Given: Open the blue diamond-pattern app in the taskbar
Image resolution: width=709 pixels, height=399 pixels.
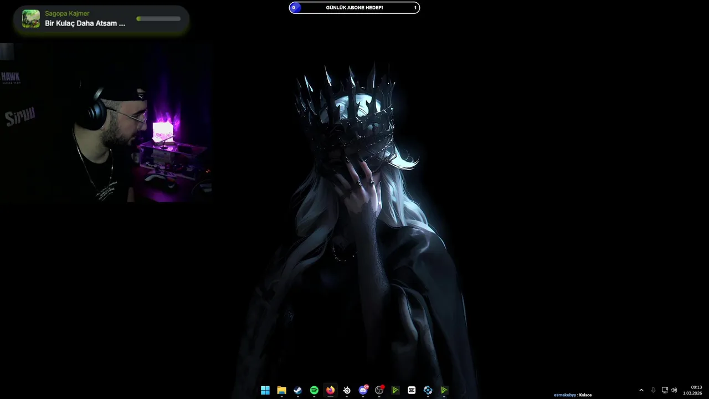Looking at the screenshot, I should point(428,390).
